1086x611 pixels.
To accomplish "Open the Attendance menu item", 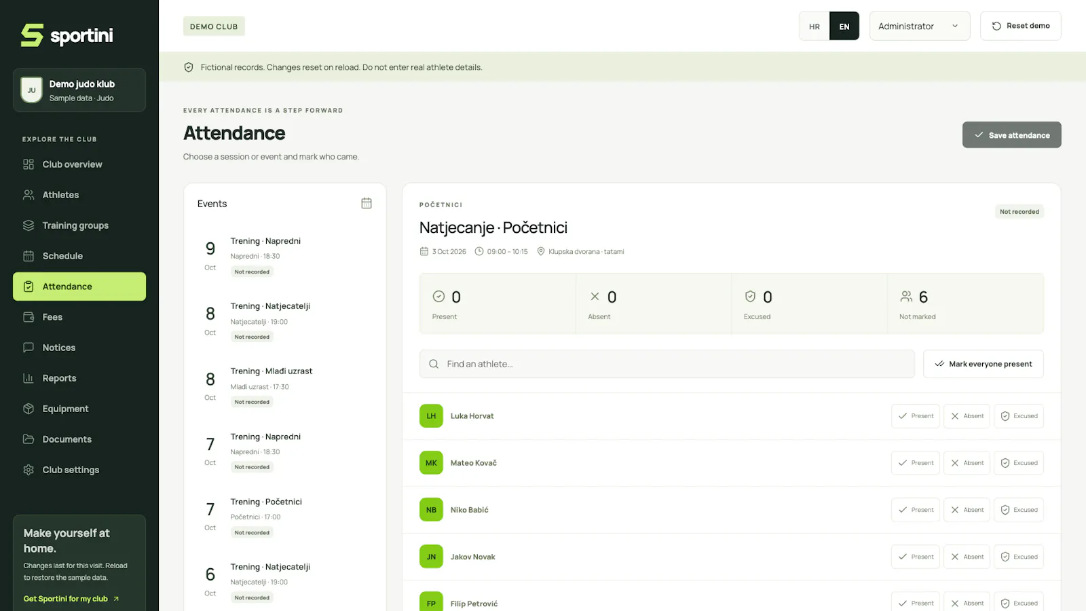I will pos(79,286).
